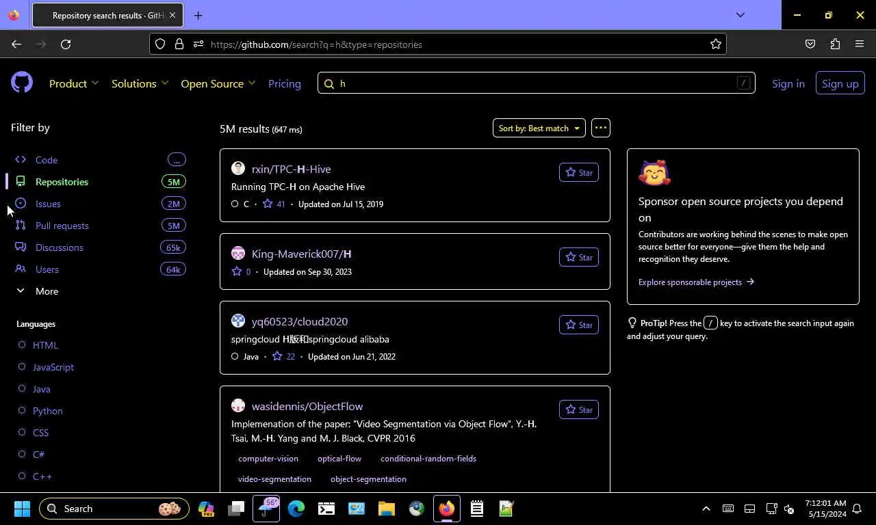The image size is (876, 525).
Task: Filter by Java language
Action: [x=41, y=389]
